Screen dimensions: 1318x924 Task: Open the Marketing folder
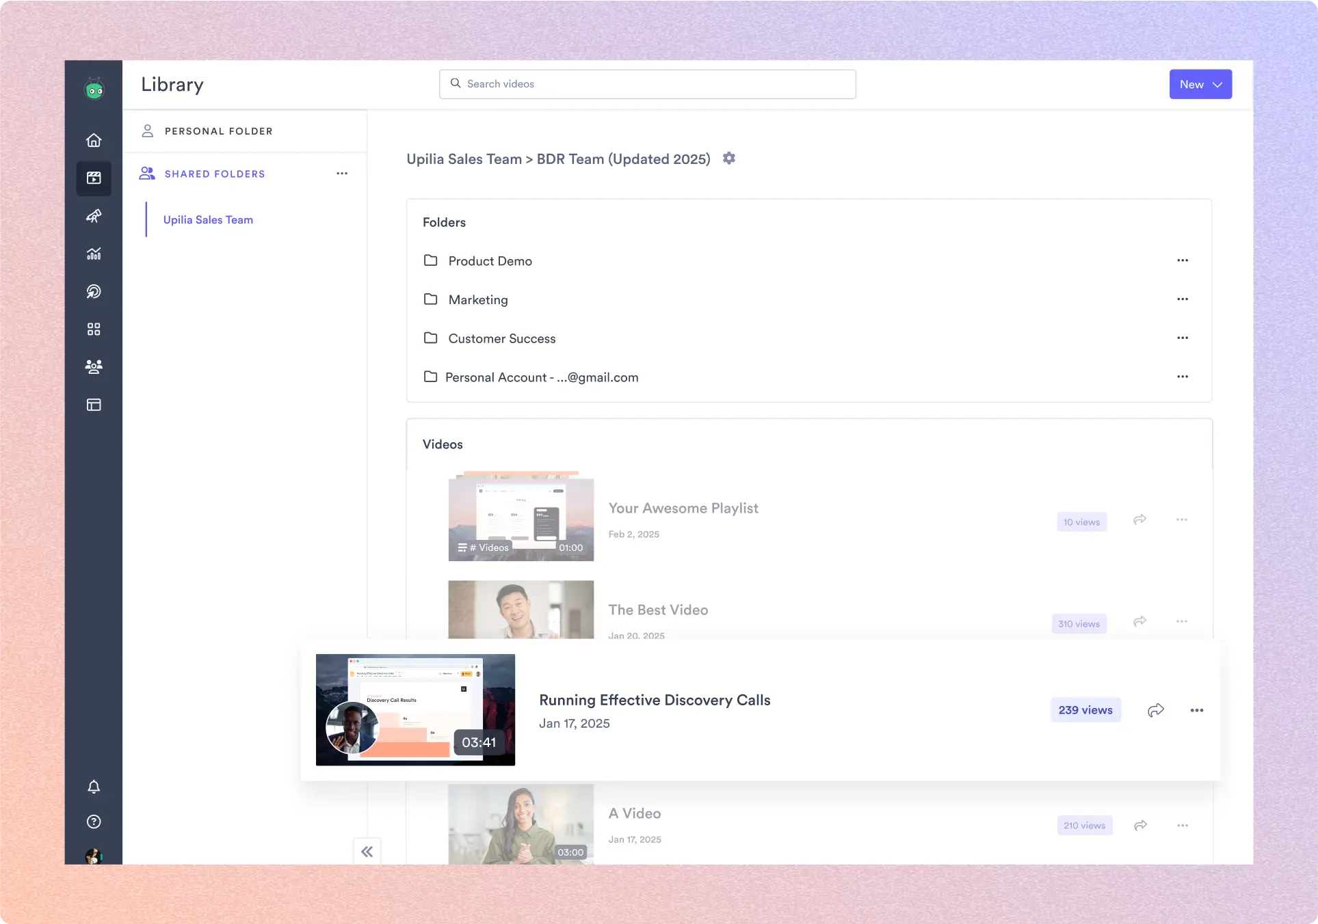click(x=478, y=300)
